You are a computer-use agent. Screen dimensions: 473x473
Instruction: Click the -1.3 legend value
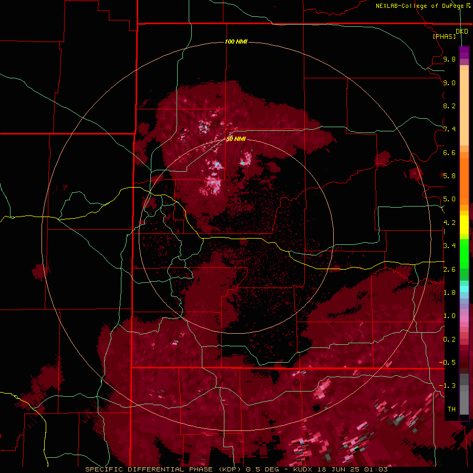[x=447, y=386]
